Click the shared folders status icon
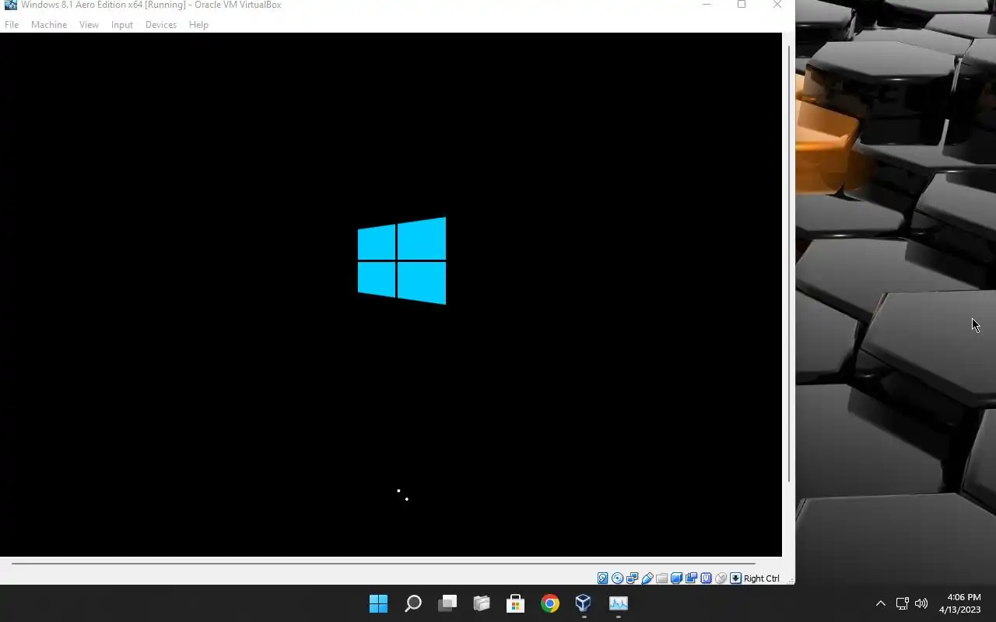Viewport: 996px width, 622px height. (661, 578)
